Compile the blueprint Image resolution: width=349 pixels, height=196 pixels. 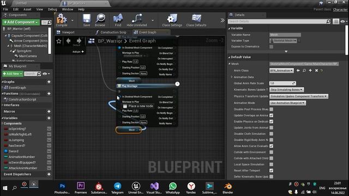coord(62,20)
